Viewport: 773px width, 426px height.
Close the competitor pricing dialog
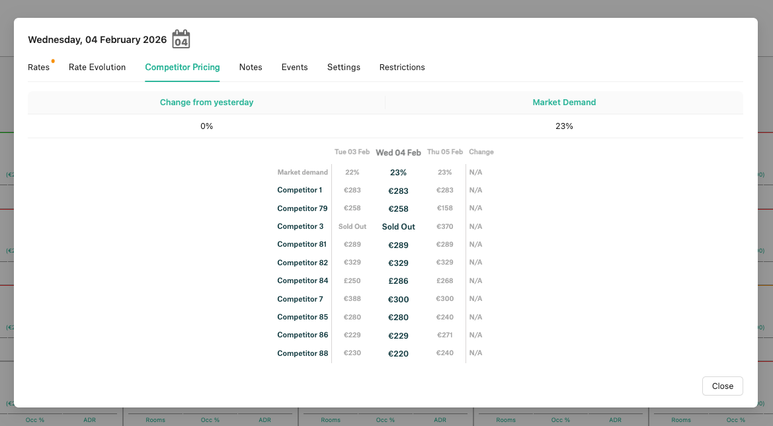(x=723, y=386)
